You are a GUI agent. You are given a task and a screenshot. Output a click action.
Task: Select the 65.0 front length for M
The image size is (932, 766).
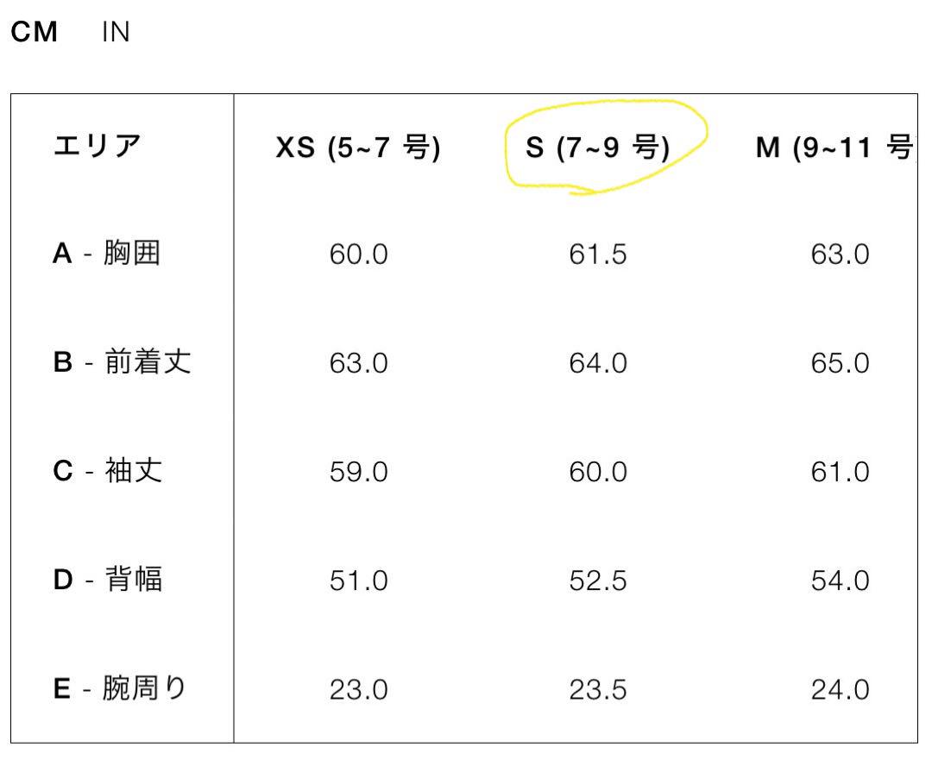click(x=841, y=363)
